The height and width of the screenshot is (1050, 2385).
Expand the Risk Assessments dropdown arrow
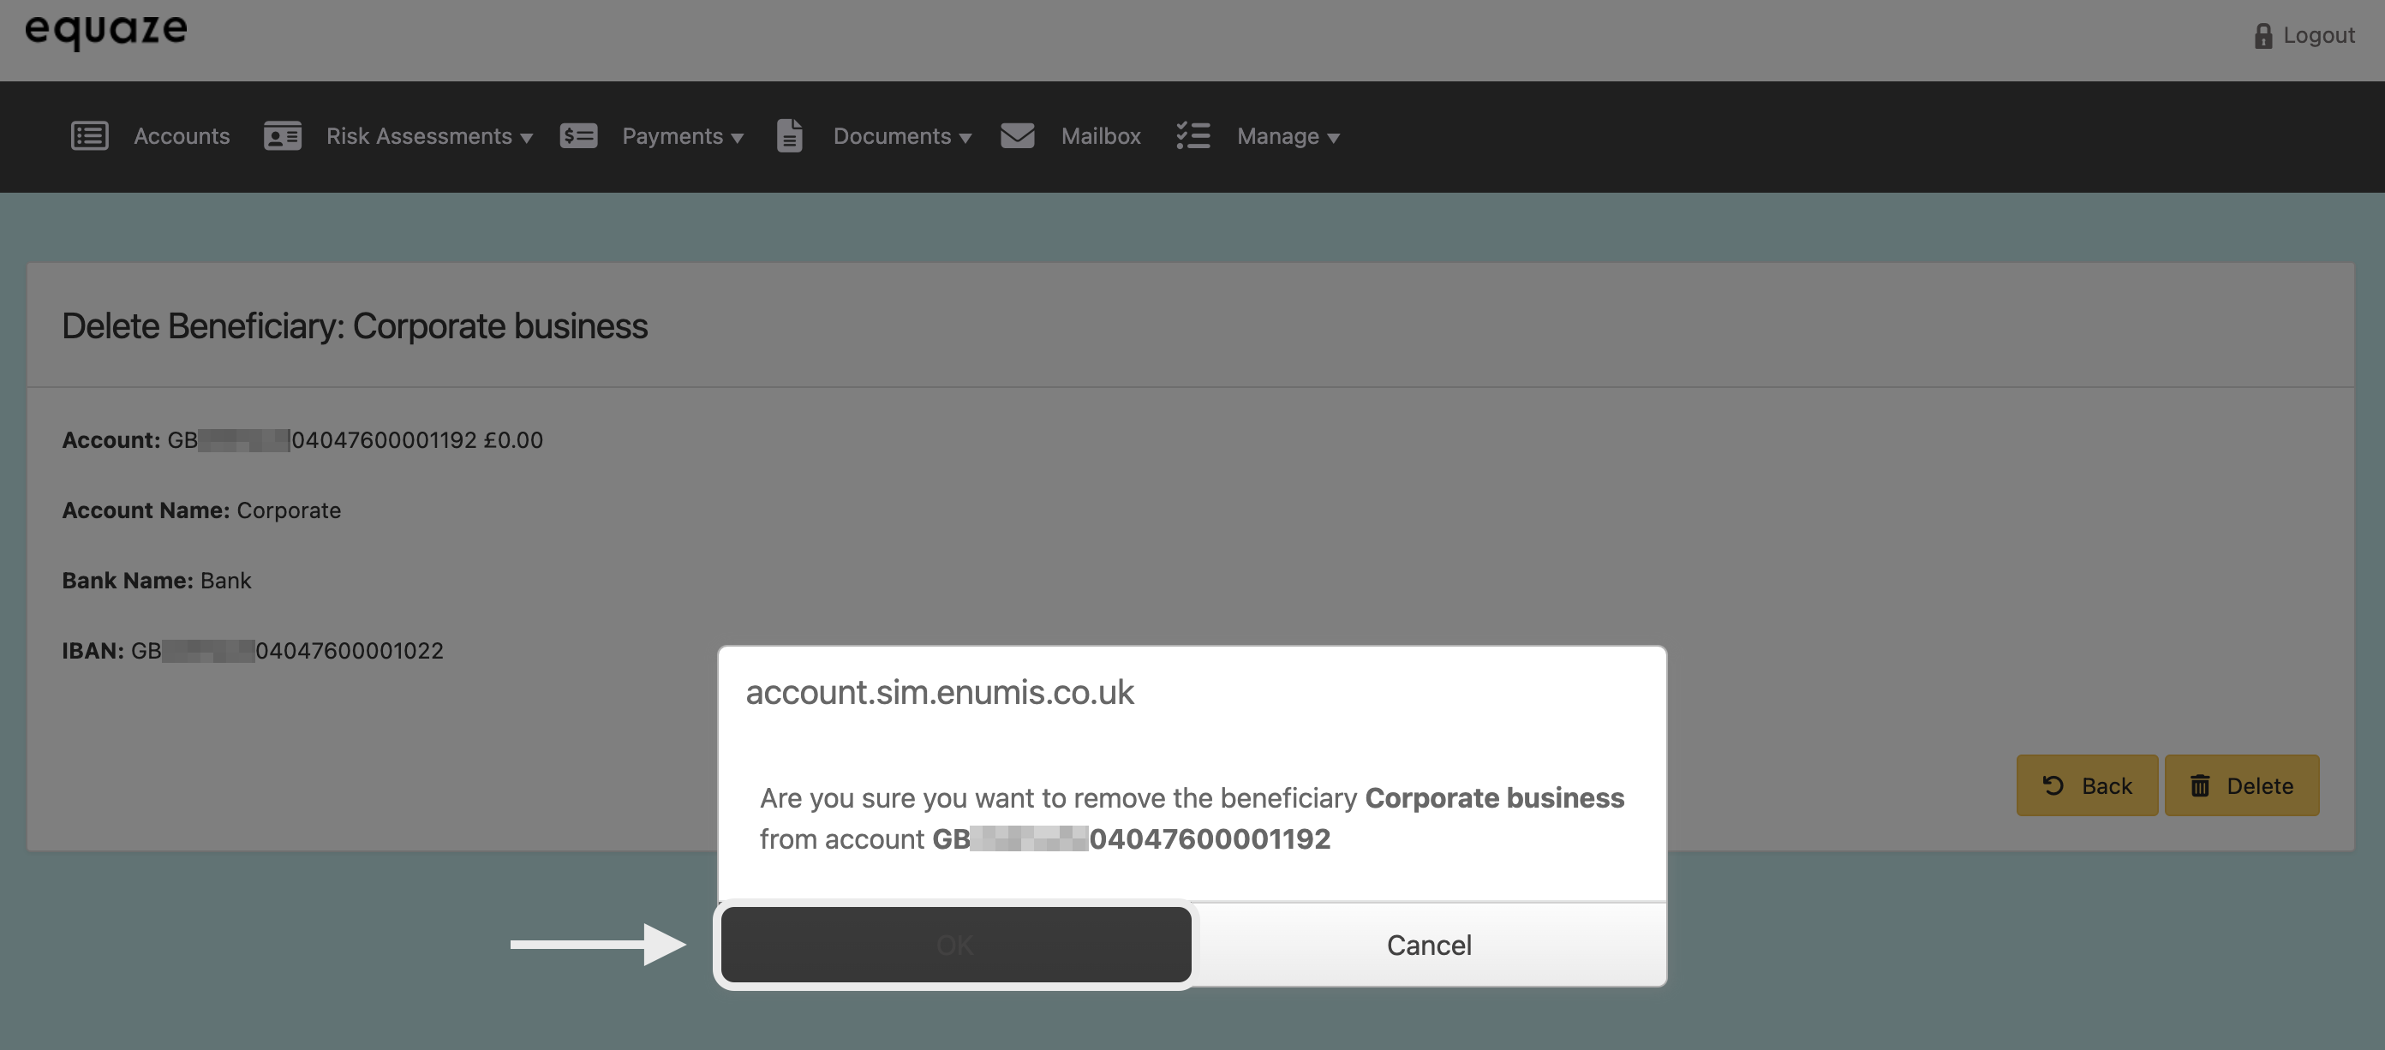[527, 138]
